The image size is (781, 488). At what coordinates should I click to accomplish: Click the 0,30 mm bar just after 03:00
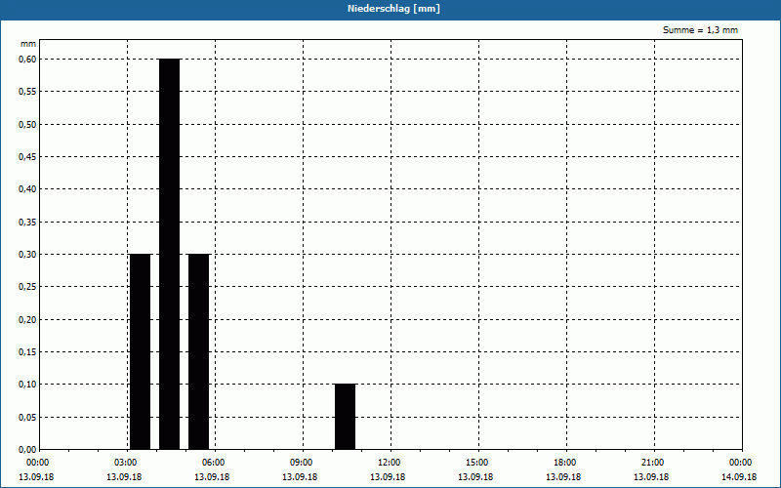(x=140, y=351)
